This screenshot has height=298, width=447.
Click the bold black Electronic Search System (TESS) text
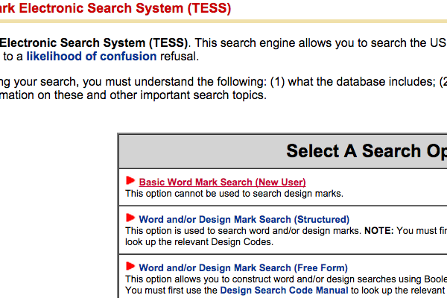pos(94,42)
